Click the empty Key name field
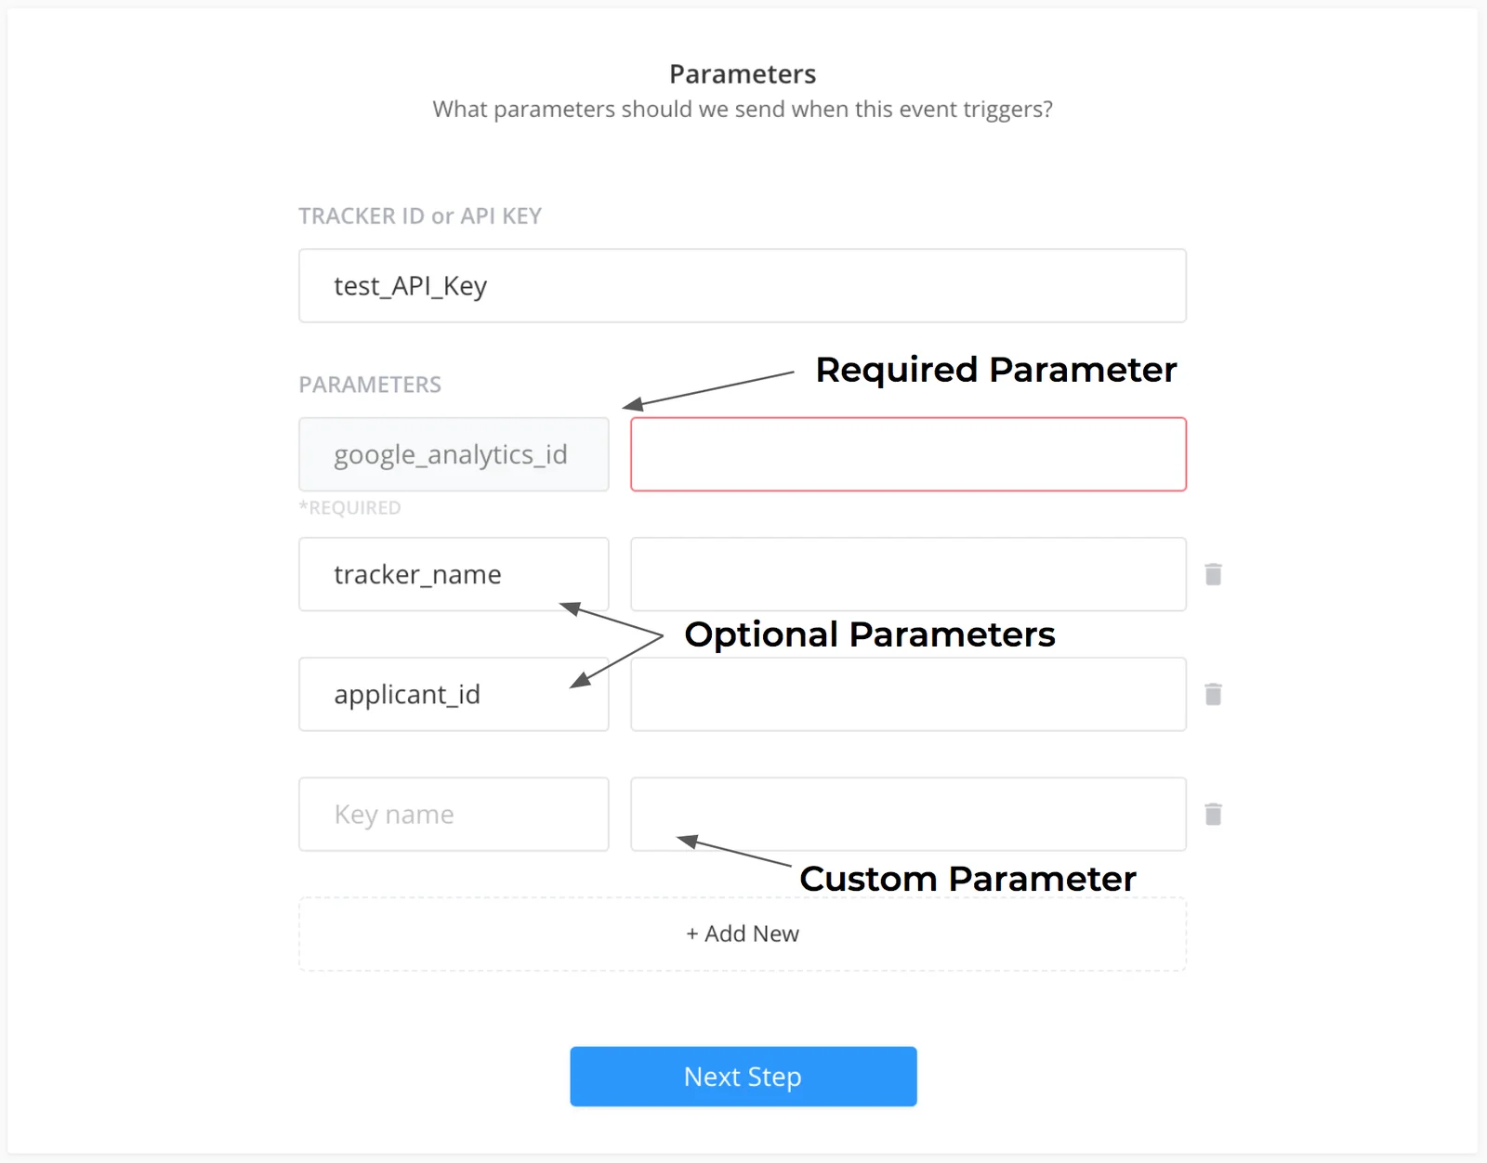Screen dimensions: 1487x1163 click(x=454, y=814)
